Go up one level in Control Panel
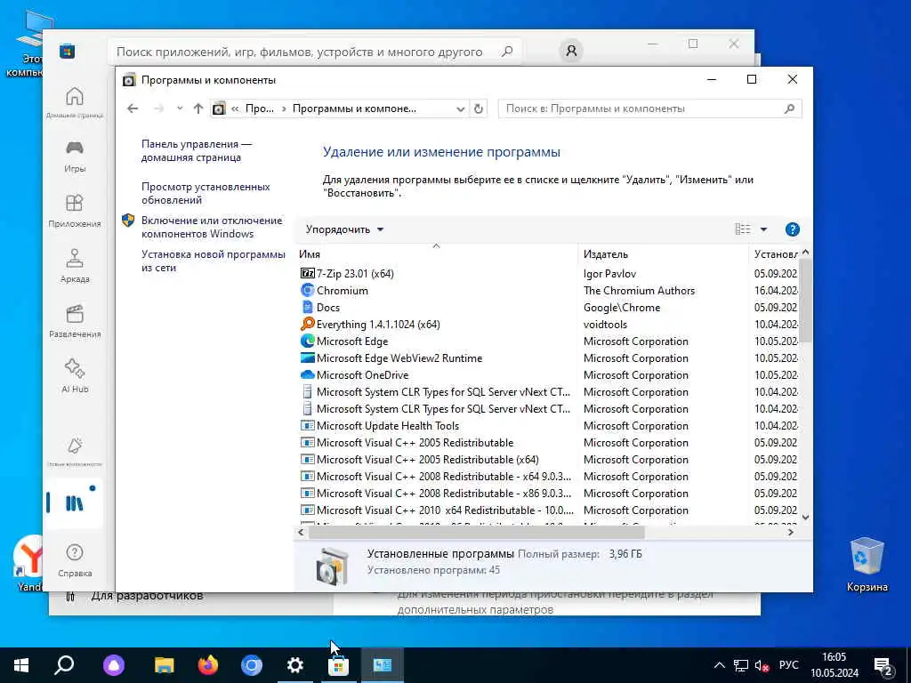911x683 pixels. 198,108
